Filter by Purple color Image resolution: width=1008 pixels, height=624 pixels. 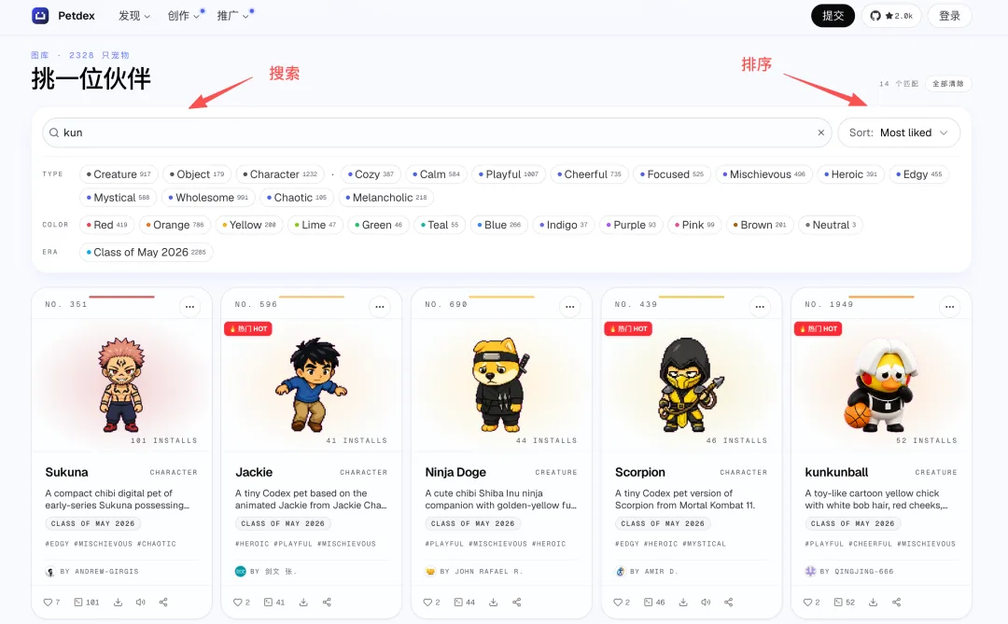coord(631,225)
